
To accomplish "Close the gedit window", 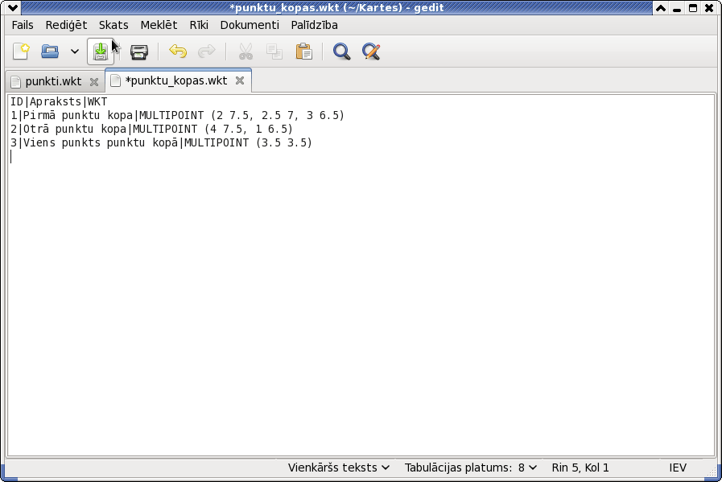I will coord(709,8).
